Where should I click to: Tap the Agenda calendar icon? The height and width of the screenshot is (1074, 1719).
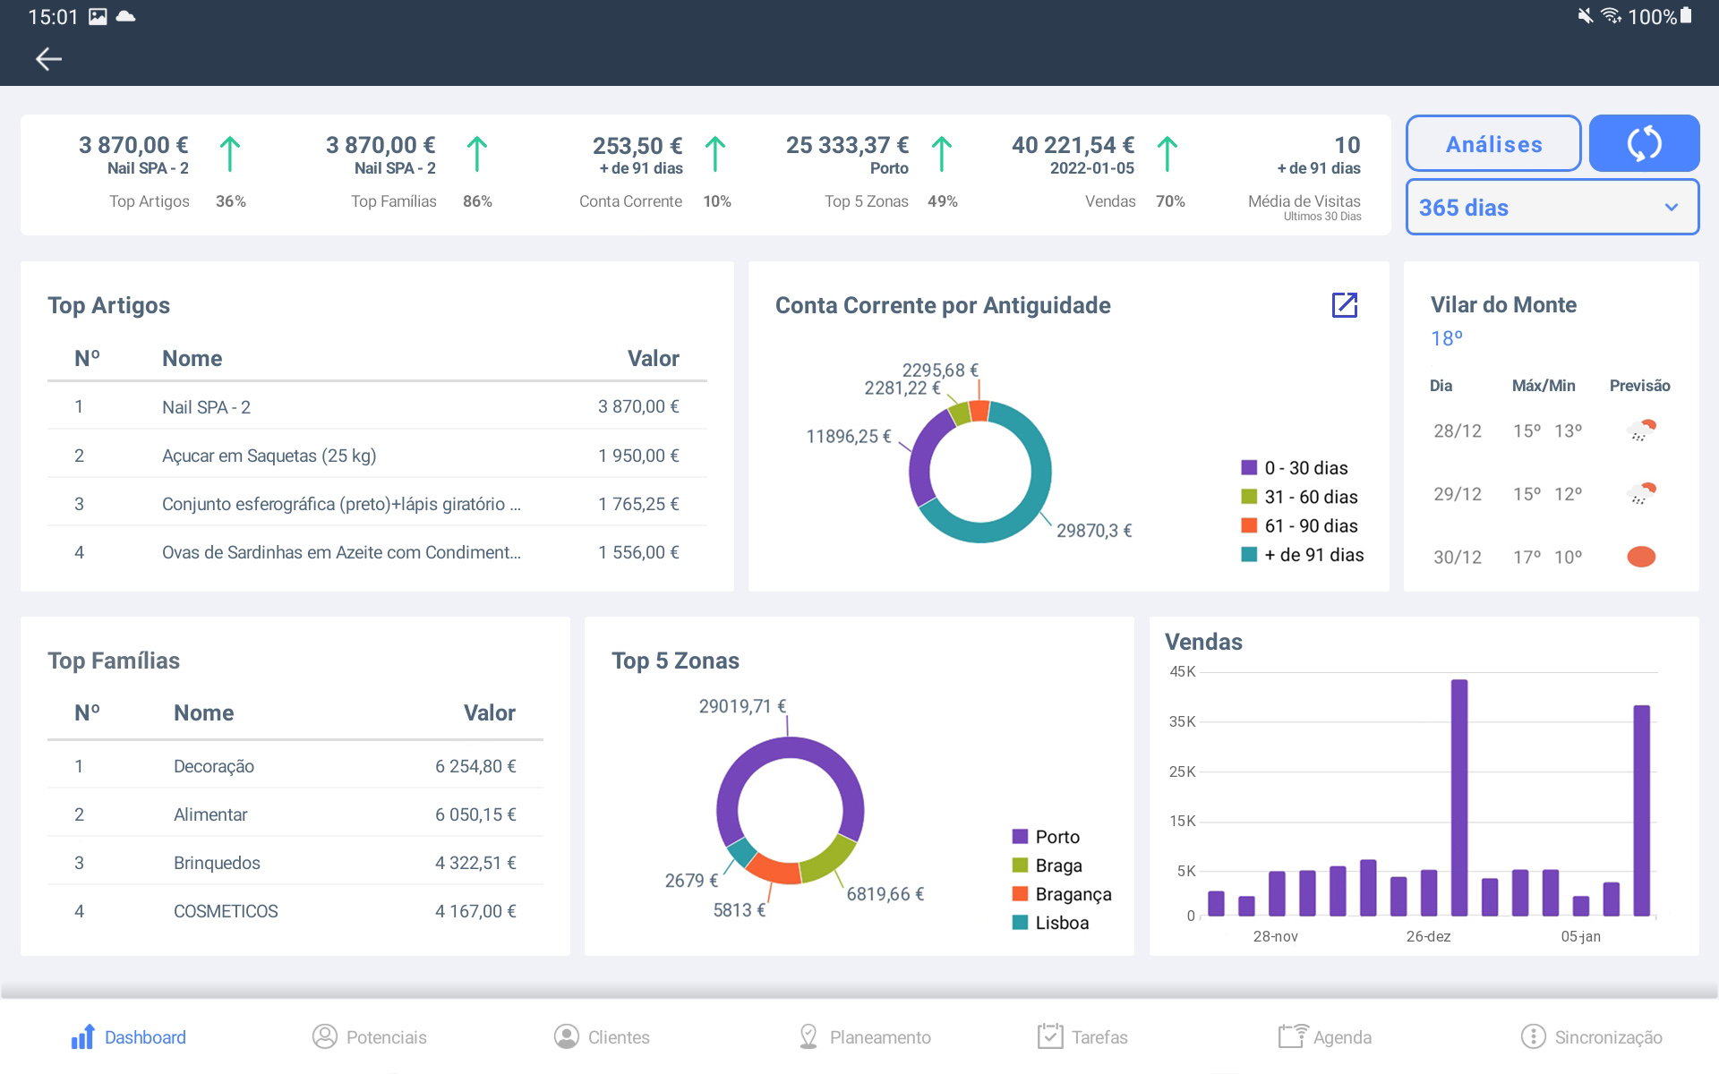[x=1292, y=1036]
